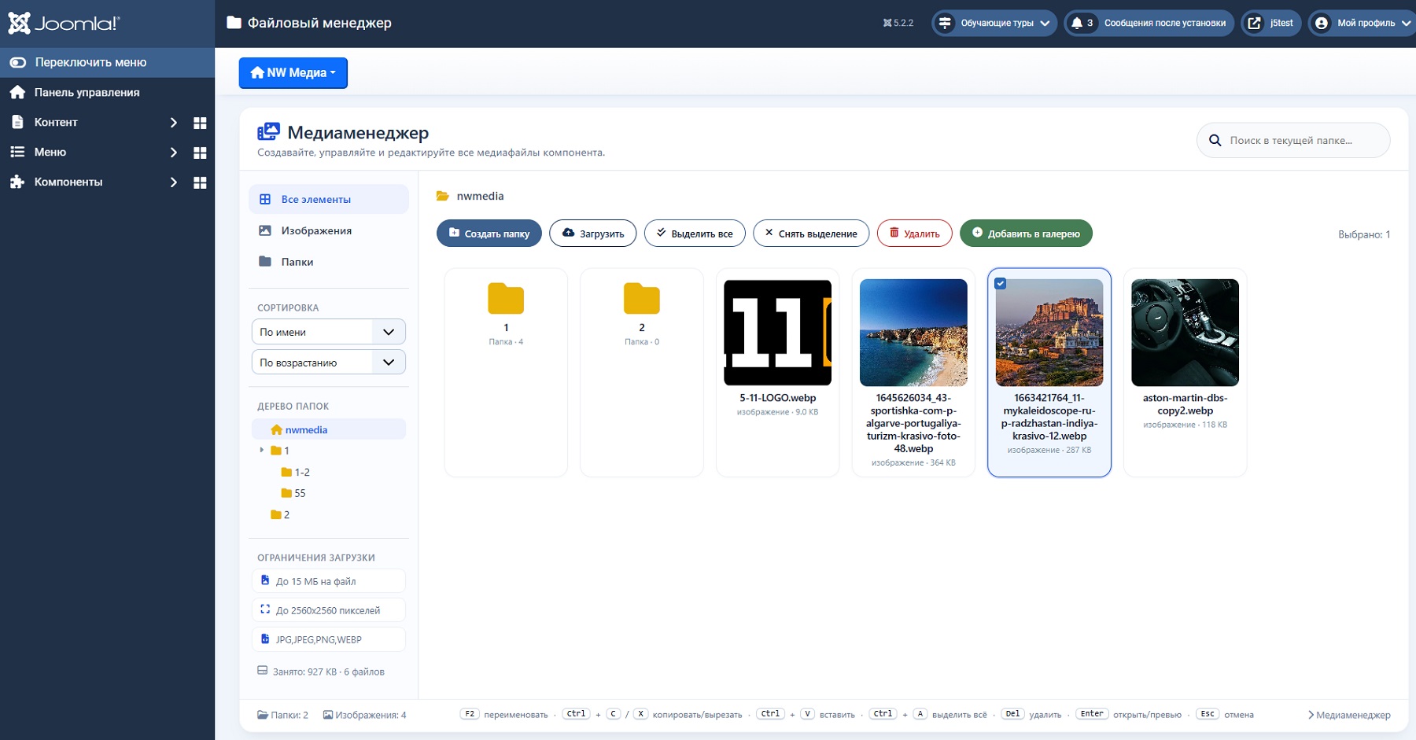Select the Изображения filter
The width and height of the screenshot is (1416, 740).
329,230
